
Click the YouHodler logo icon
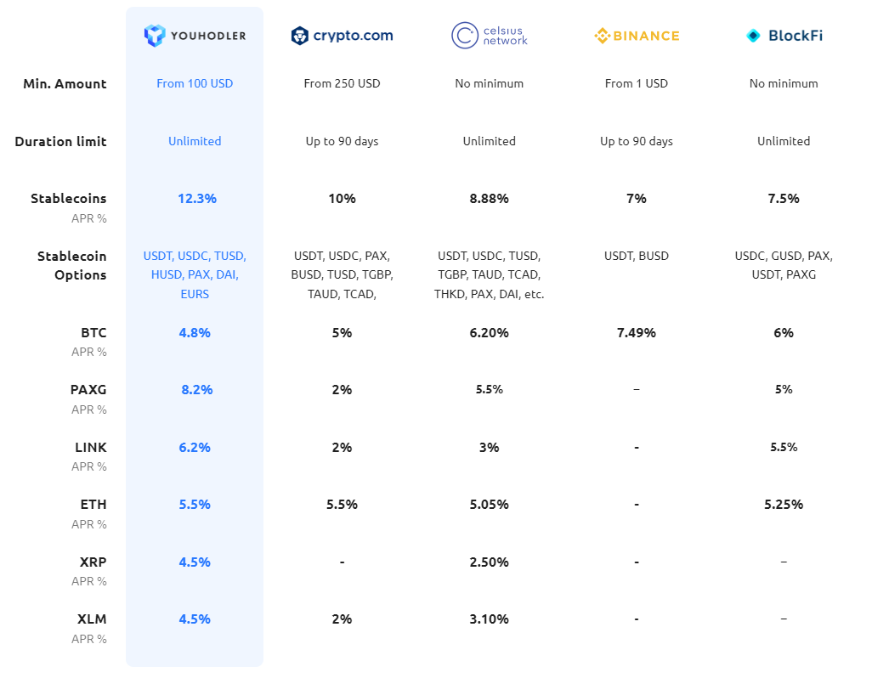pyautogui.click(x=155, y=36)
